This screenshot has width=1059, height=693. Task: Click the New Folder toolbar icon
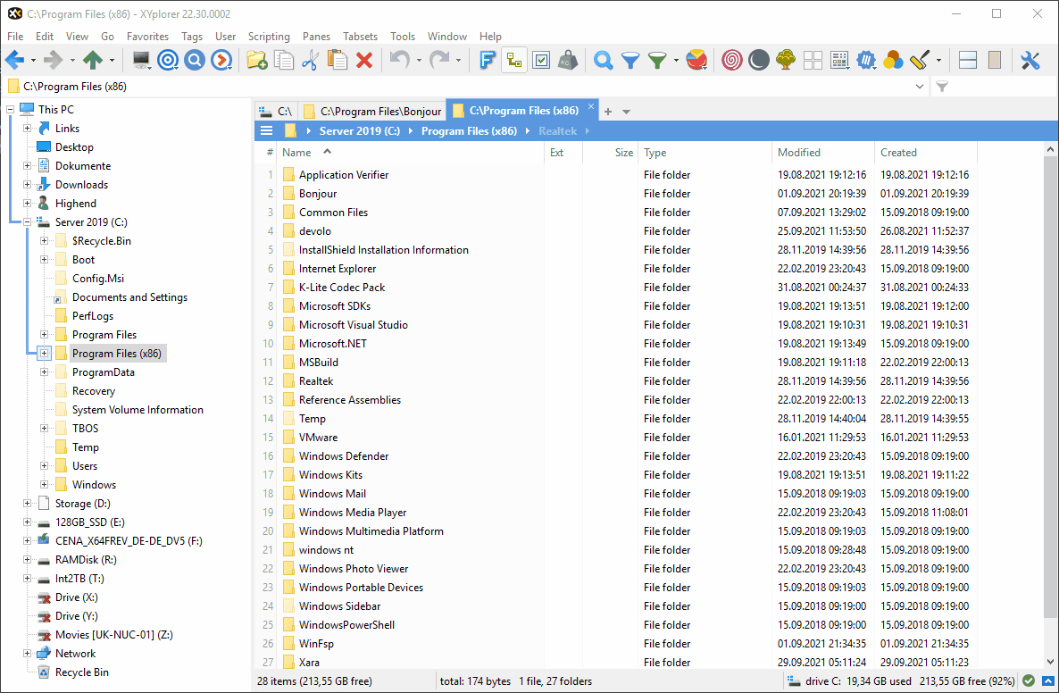(x=257, y=60)
